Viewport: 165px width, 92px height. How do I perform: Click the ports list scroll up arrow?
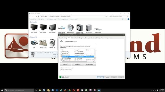[95, 50]
